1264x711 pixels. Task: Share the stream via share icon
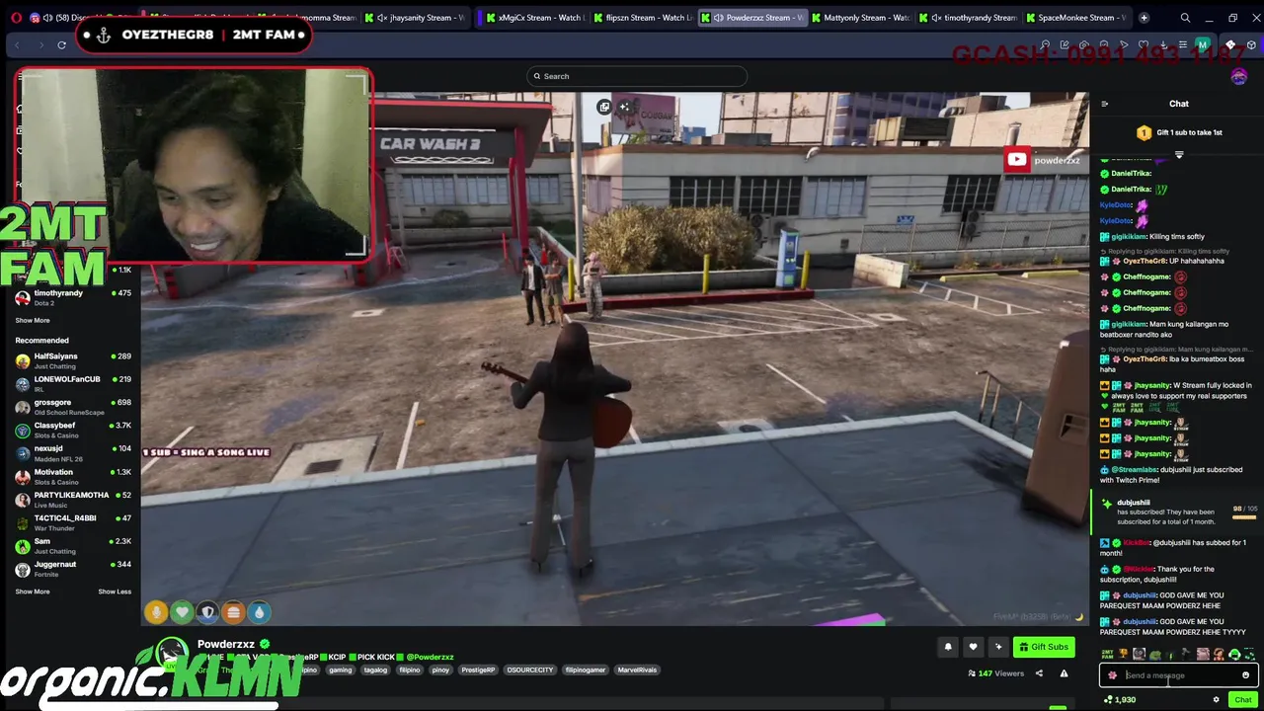pos(1039,673)
